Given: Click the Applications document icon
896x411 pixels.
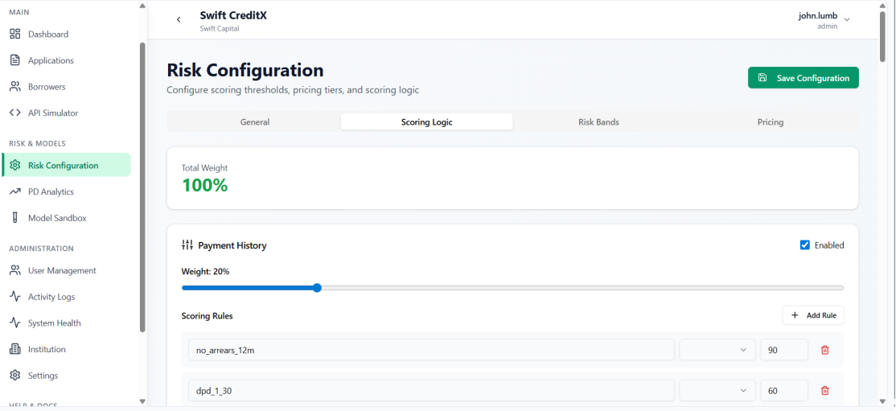Looking at the screenshot, I should [x=15, y=60].
